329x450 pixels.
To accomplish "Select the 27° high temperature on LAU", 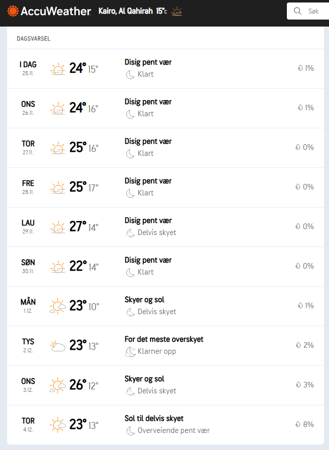I will coord(78,227).
